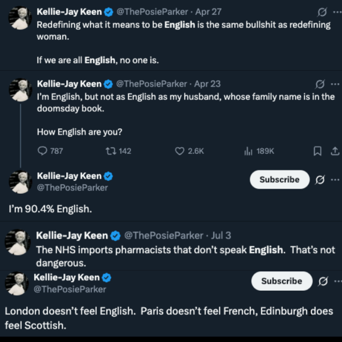Open more menu beside '90.4% English' Subscribe button
Image resolution: width=342 pixels, height=342 pixels.
pos(335,180)
